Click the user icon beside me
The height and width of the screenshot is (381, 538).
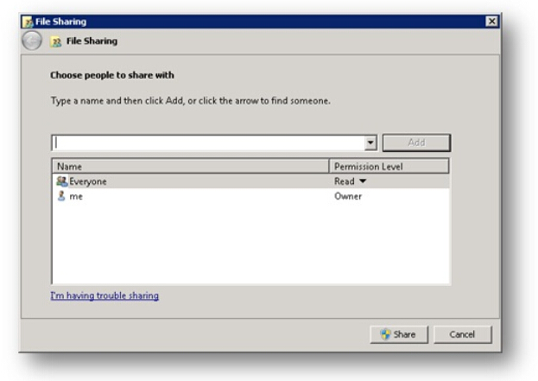61,196
